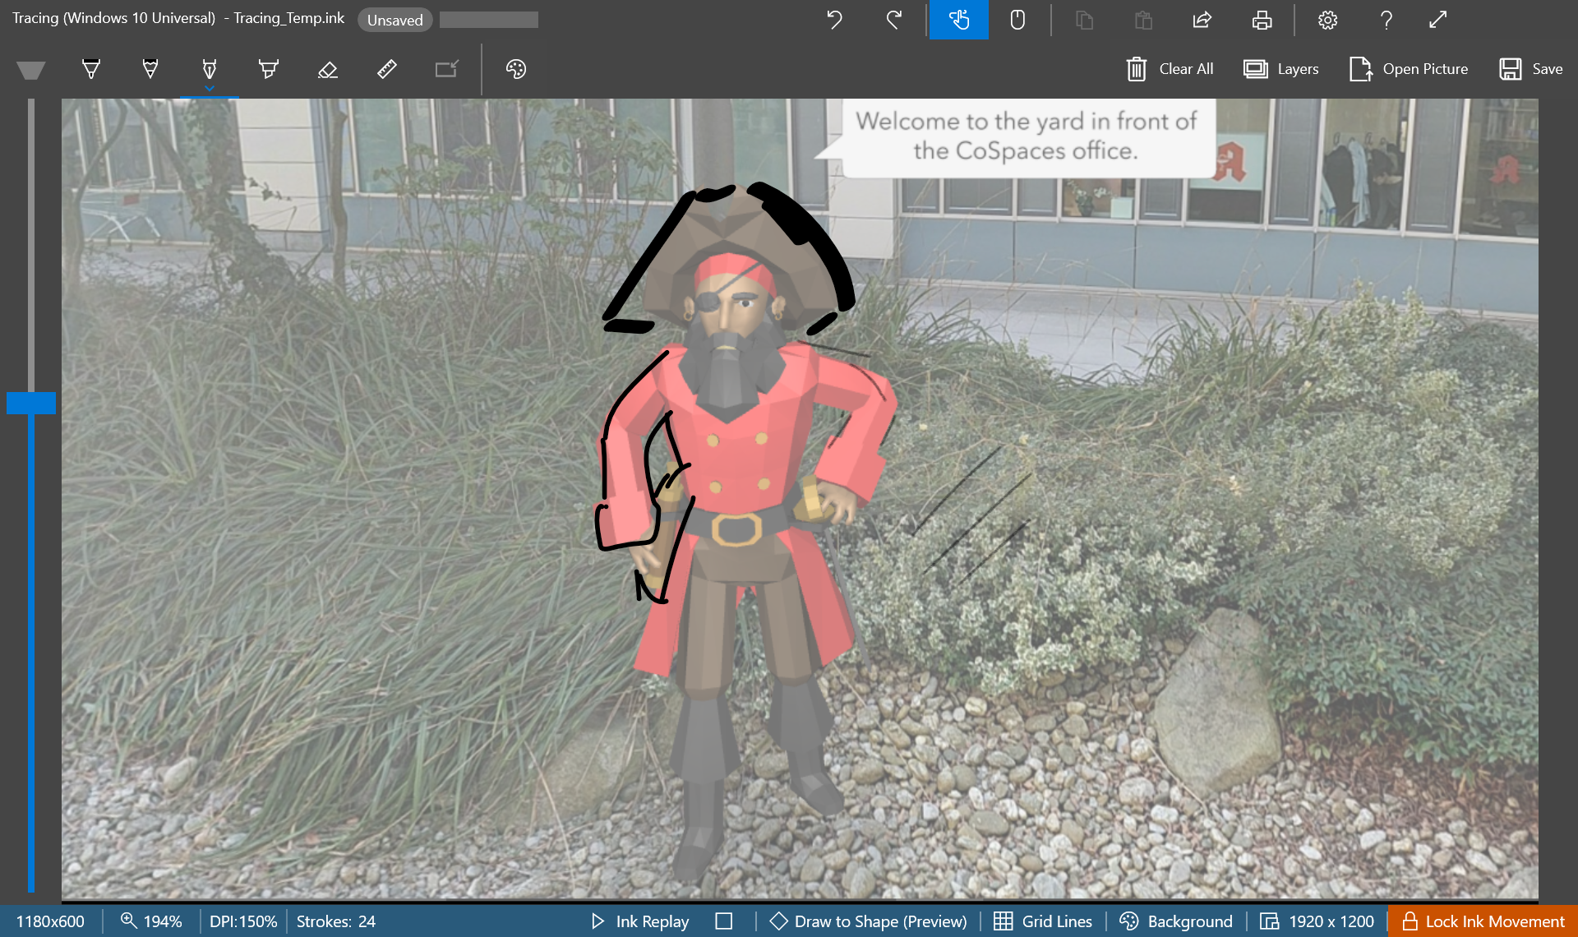Tick the checkbox next to Ink Replay
This screenshot has width=1578, height=937.
click(724, 921)
